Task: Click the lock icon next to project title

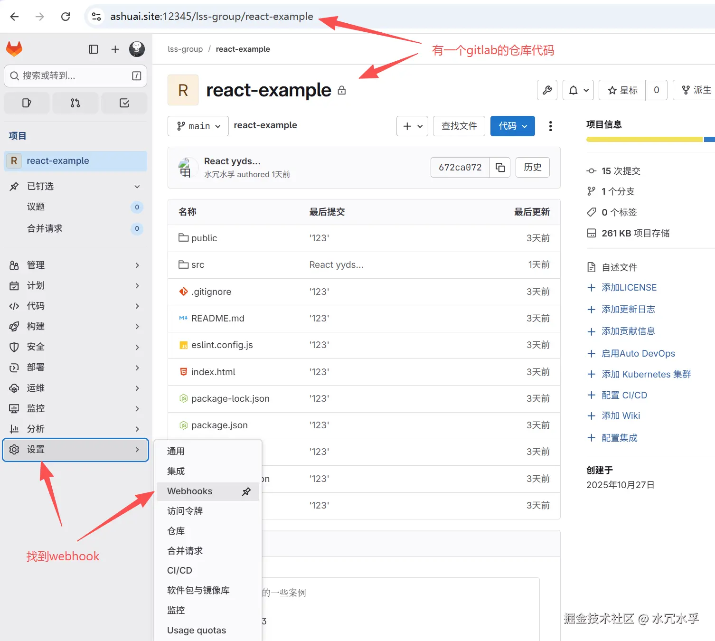Action: tap(341, 90)
